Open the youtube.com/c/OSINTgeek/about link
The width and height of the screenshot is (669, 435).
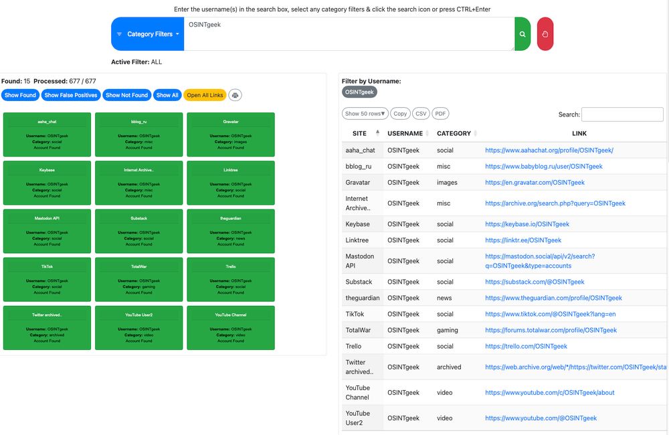click(549, 393)
